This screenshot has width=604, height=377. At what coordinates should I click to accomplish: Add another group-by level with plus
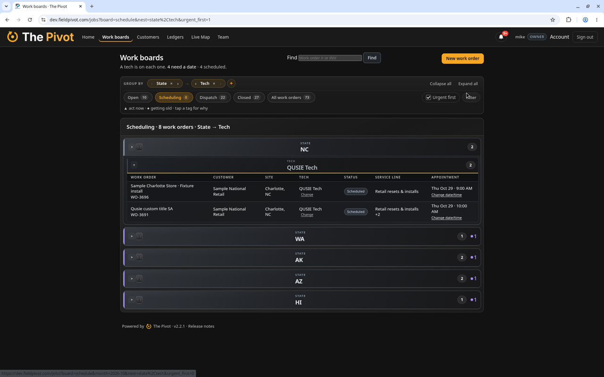[x=231, y=83]
